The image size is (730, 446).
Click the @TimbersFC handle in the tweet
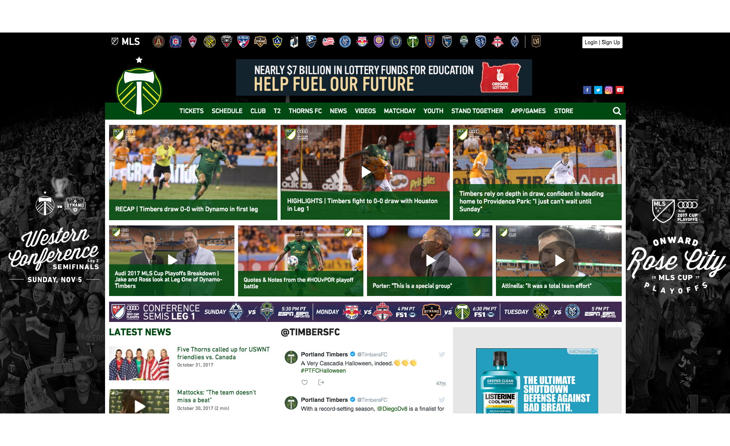click(x=372, y=354)
